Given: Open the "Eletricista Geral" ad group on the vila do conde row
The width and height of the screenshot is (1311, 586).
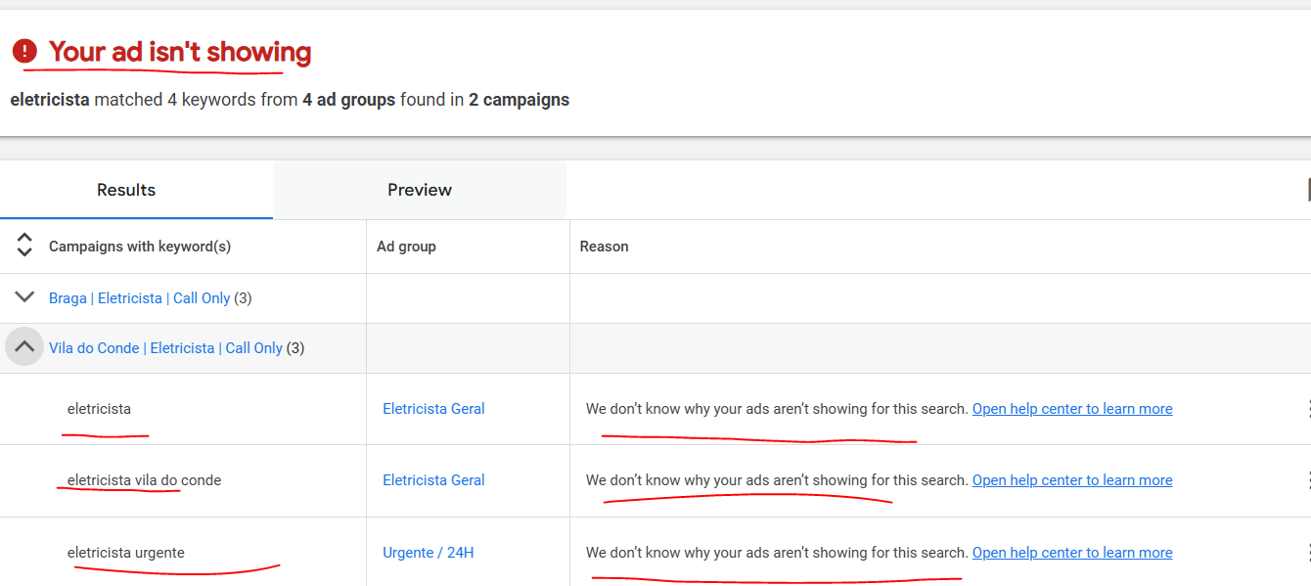Looking at the screenshot, I should [x=433, y=479].
